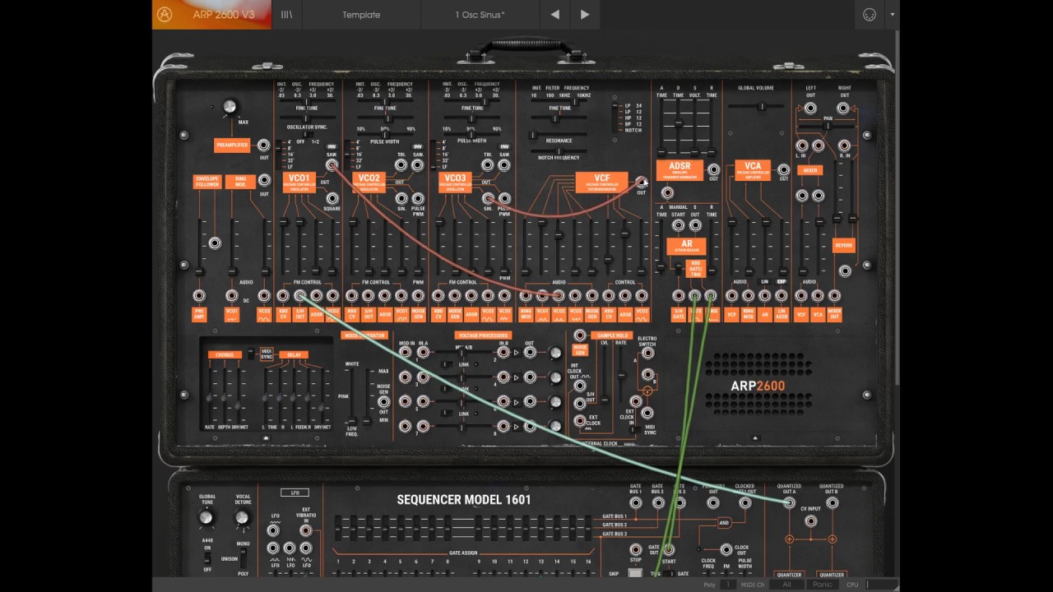Viewport: 1053px width, 592px height.
Task: Click the VCO3 SIN output jack
Action: (488, 198)
